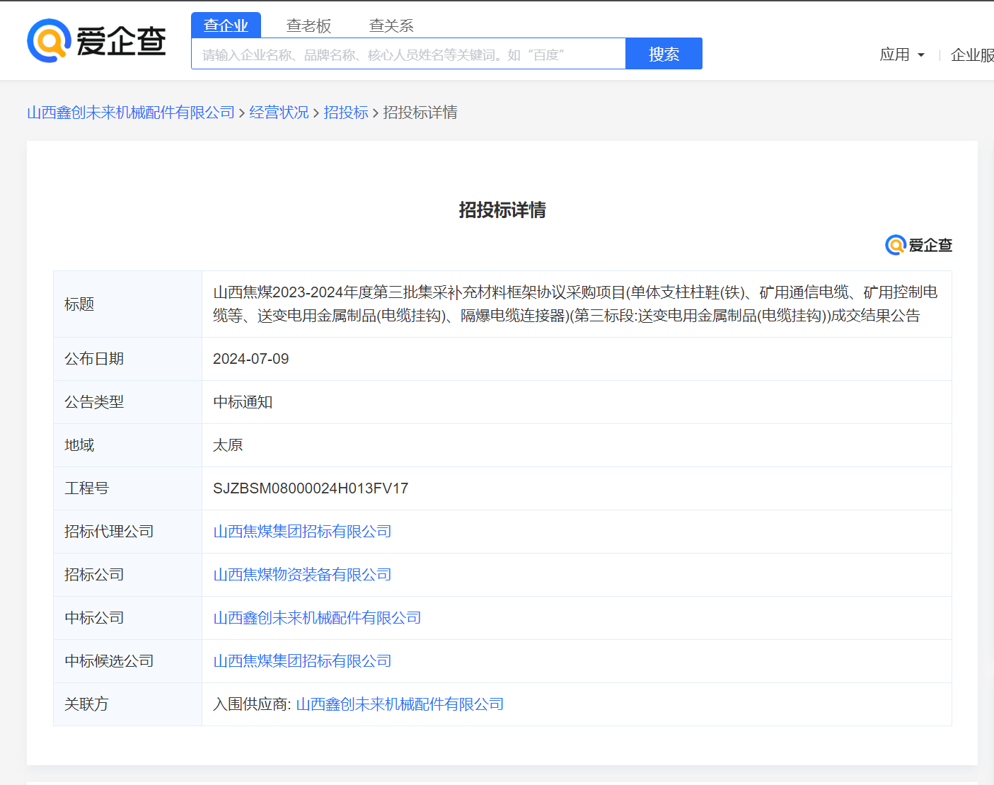Click the 中标通知 announcement type value

pyautogui.click(x=243, y=402)
